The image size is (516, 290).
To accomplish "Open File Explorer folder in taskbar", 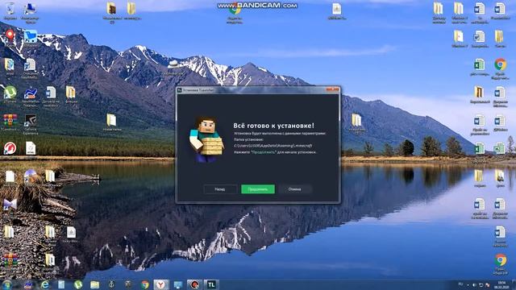I will click(x=94, y=284).
